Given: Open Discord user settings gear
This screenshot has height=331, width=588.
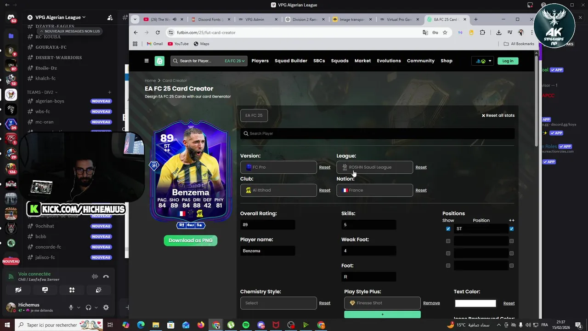Looking at the screenshot, I should [x=106, y=308].
